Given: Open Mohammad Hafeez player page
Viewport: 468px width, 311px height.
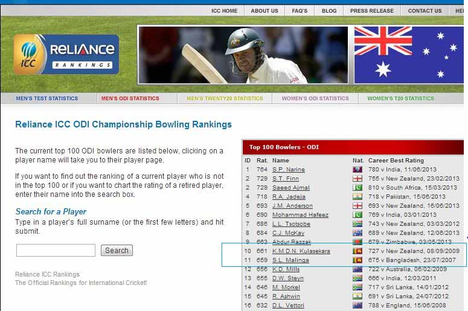Looking at the screenshot, I should pyautogui.click(x=300, y=215).
